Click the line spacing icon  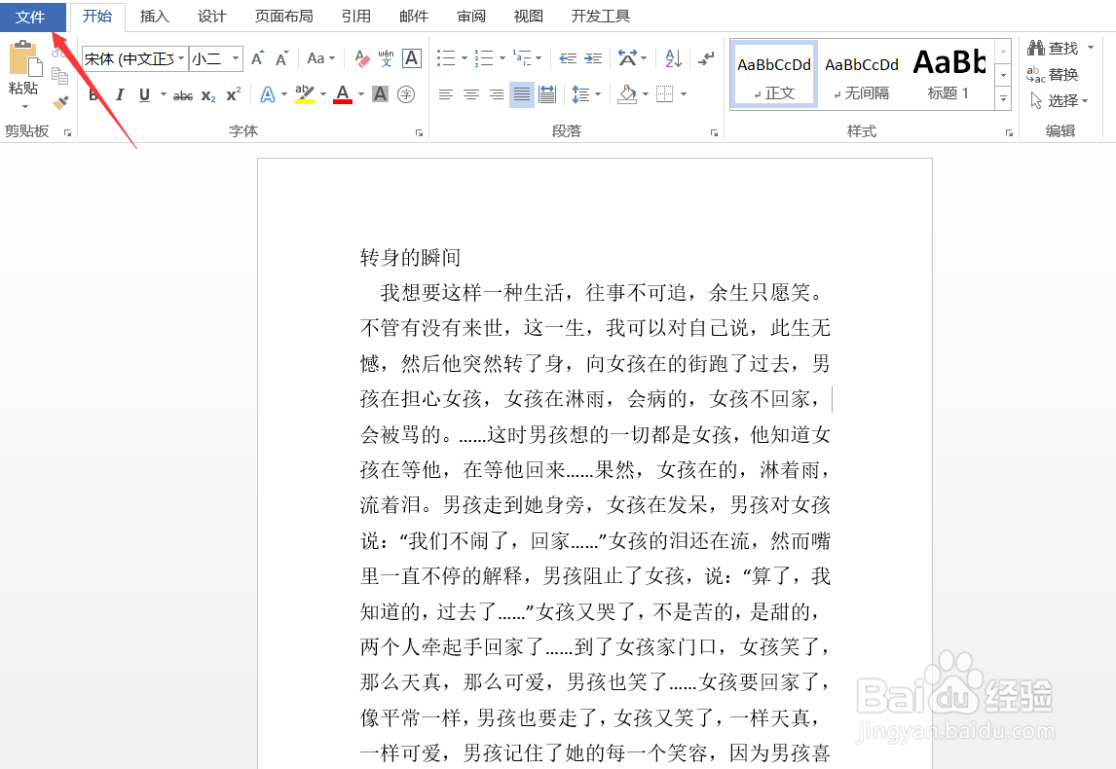tap(580, 93)
